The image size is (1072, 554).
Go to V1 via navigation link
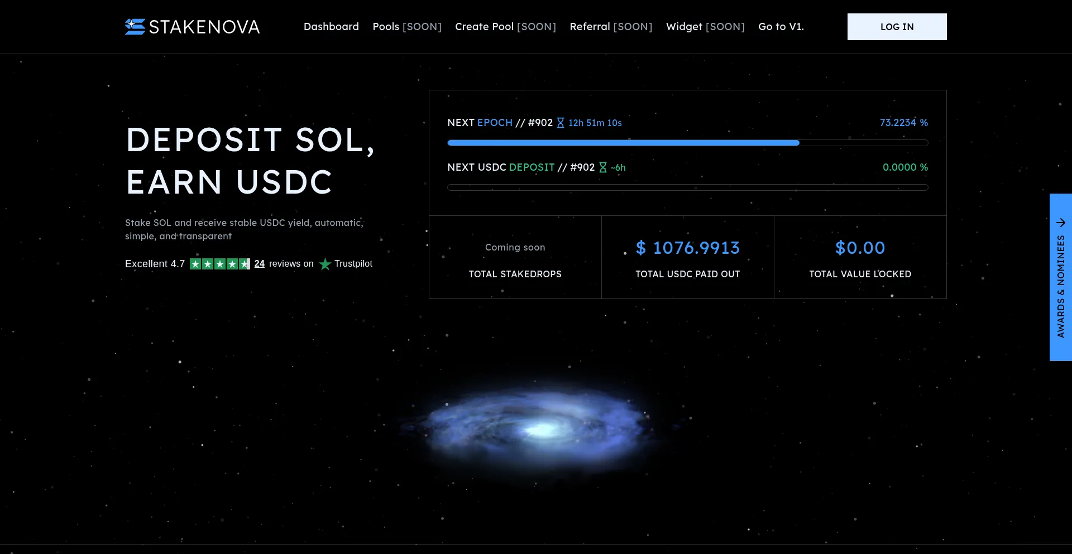(x=781, y=27)
